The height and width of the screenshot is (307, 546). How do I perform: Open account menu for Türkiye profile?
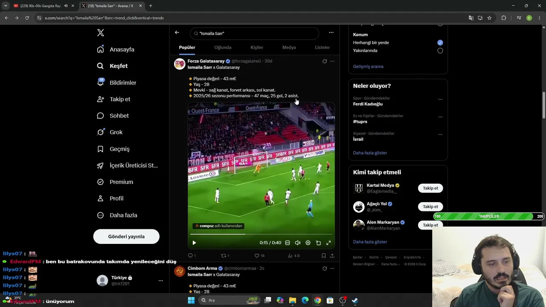point(160,281)
